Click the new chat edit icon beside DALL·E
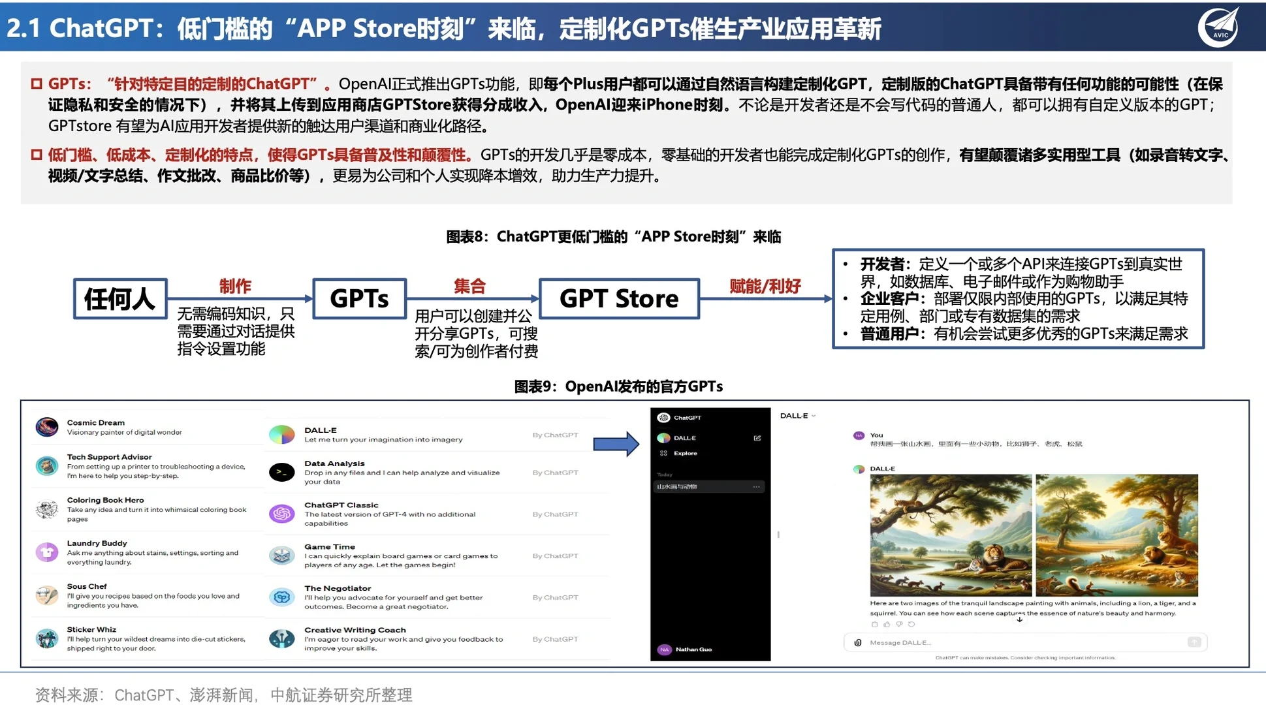 pos(757,438)
